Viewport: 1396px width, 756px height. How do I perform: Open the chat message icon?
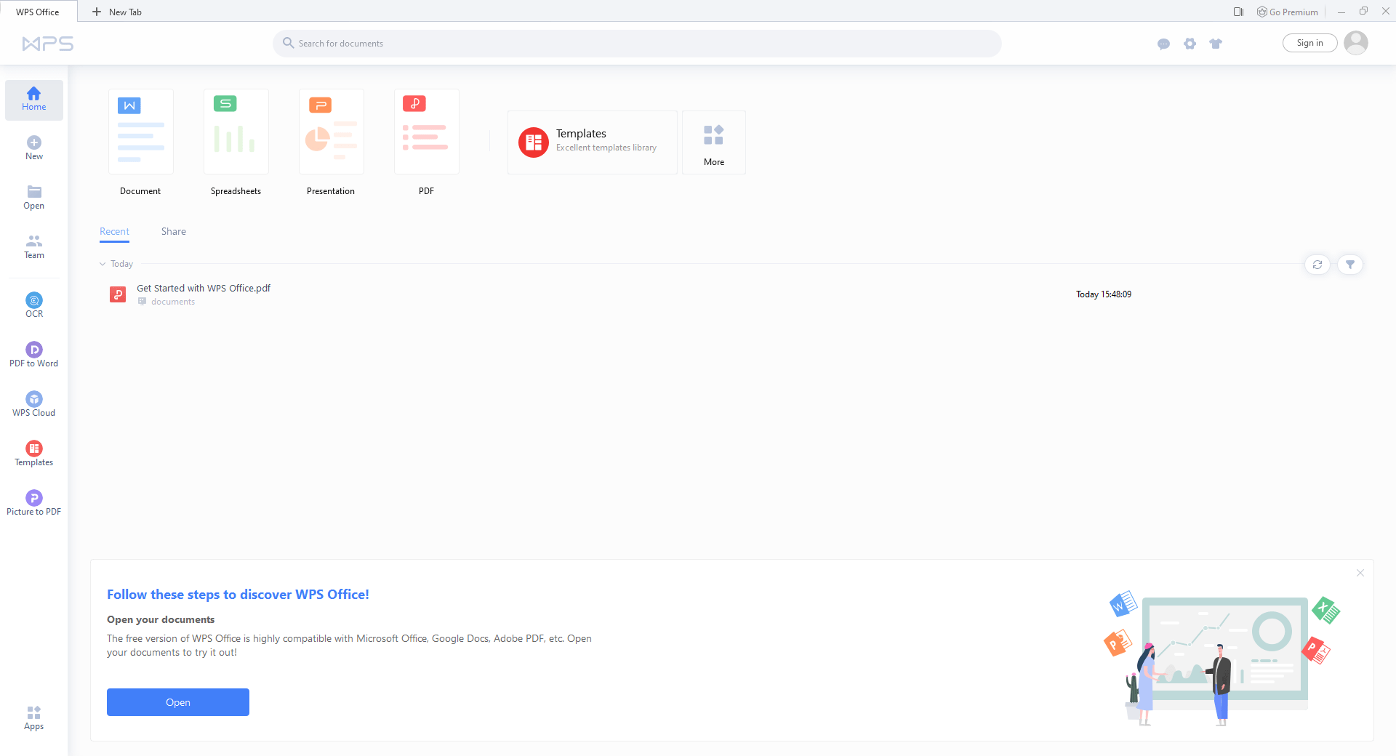(1163, 44)
